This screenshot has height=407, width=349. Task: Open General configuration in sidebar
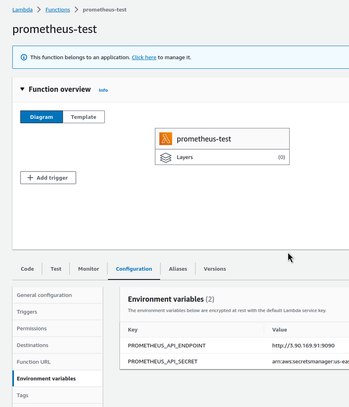(44, 295)
